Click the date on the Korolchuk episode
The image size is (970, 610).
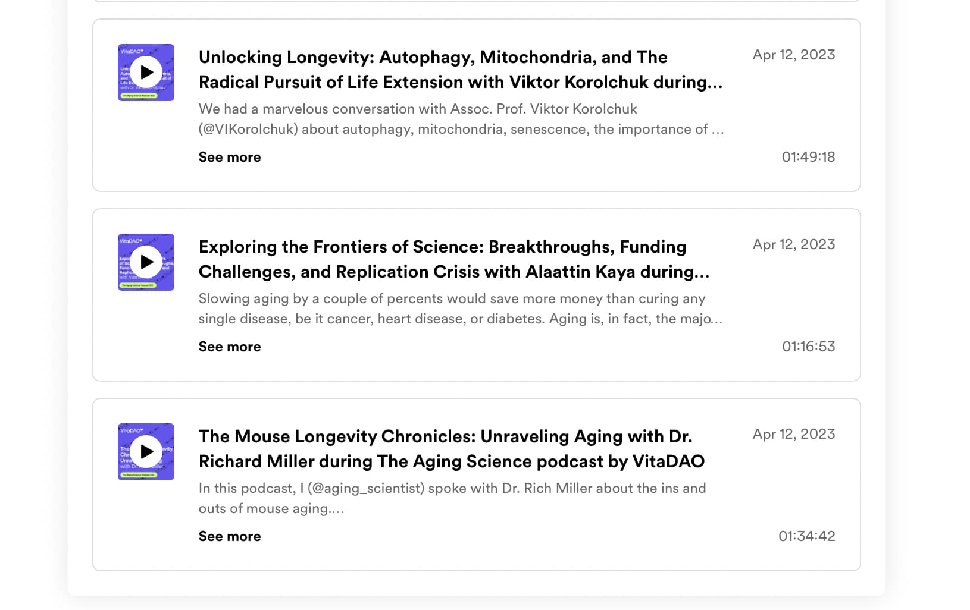[794, 55]
